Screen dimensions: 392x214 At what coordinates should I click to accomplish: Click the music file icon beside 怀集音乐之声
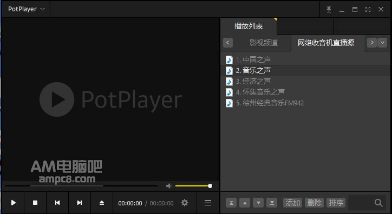click(x=229, y=92)
